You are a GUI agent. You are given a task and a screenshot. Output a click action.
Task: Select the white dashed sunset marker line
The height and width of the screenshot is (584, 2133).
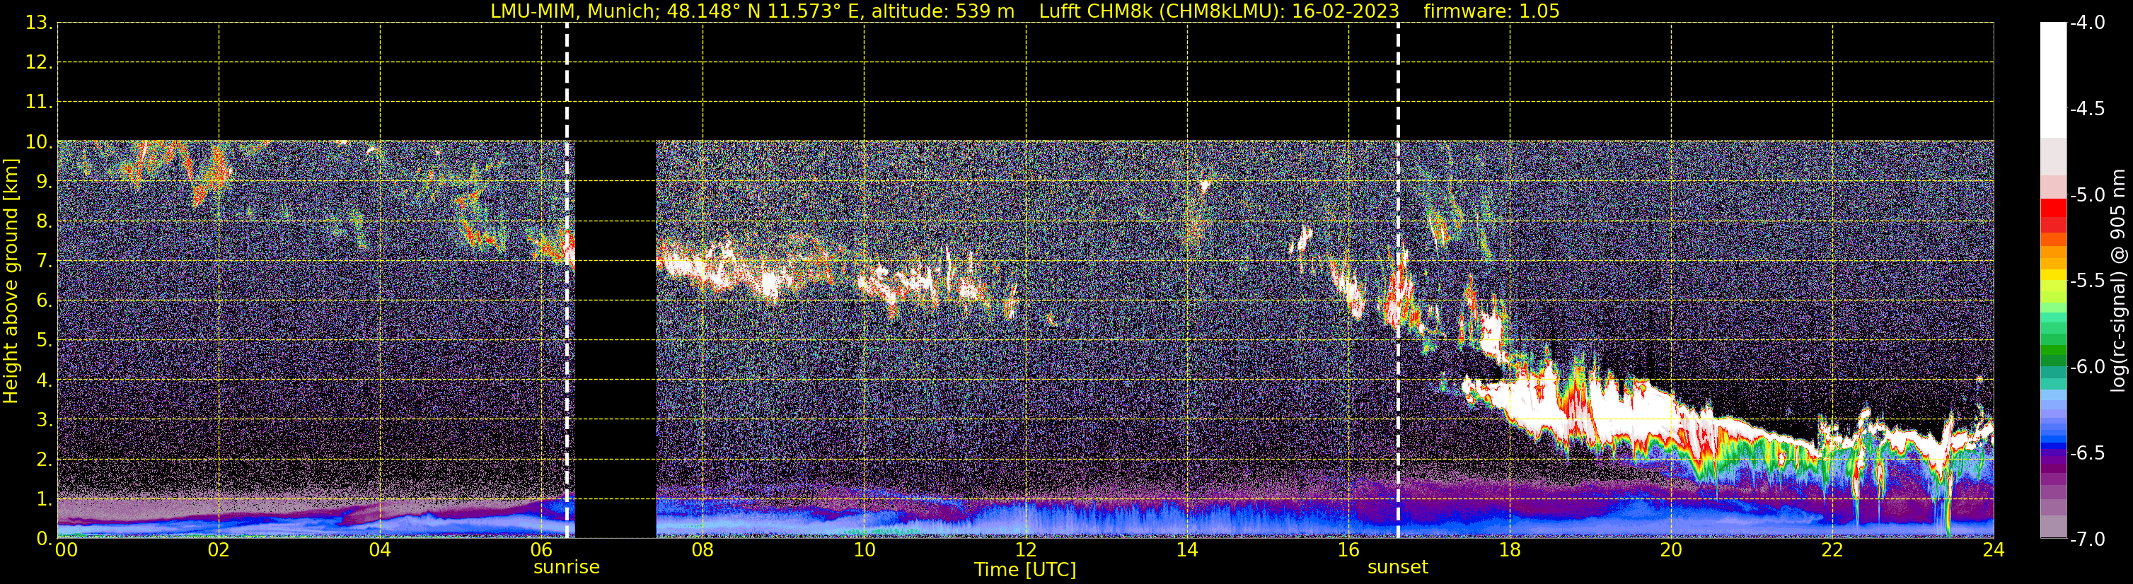coord(1399,281)
